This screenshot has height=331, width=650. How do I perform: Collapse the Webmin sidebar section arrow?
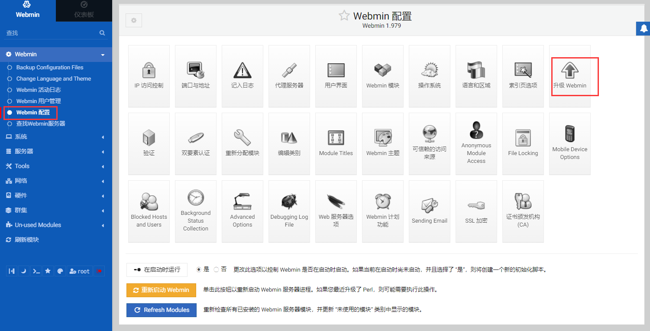103,55
